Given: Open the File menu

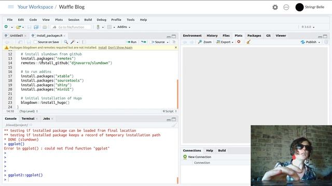Looking at the screenshot, I should (x=10, y=20).
